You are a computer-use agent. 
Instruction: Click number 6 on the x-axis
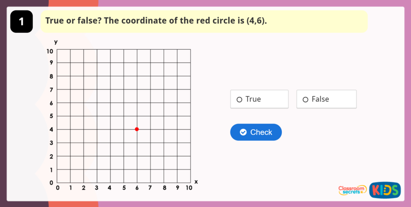[x=137, y=188]
